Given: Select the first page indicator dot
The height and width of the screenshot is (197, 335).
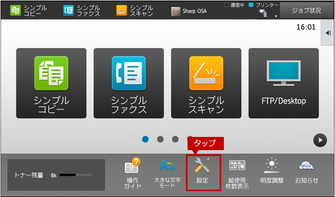Looking at the screenshot, I should (x=145, y=139).
